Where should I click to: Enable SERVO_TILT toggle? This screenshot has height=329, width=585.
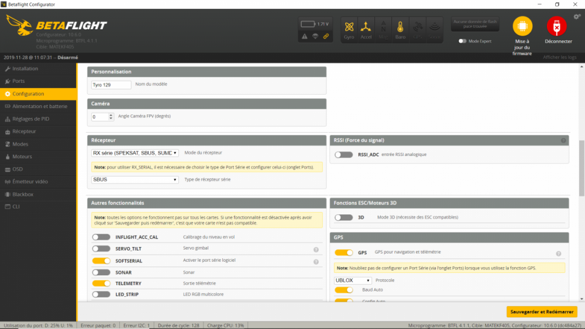[x=101, y=248]
